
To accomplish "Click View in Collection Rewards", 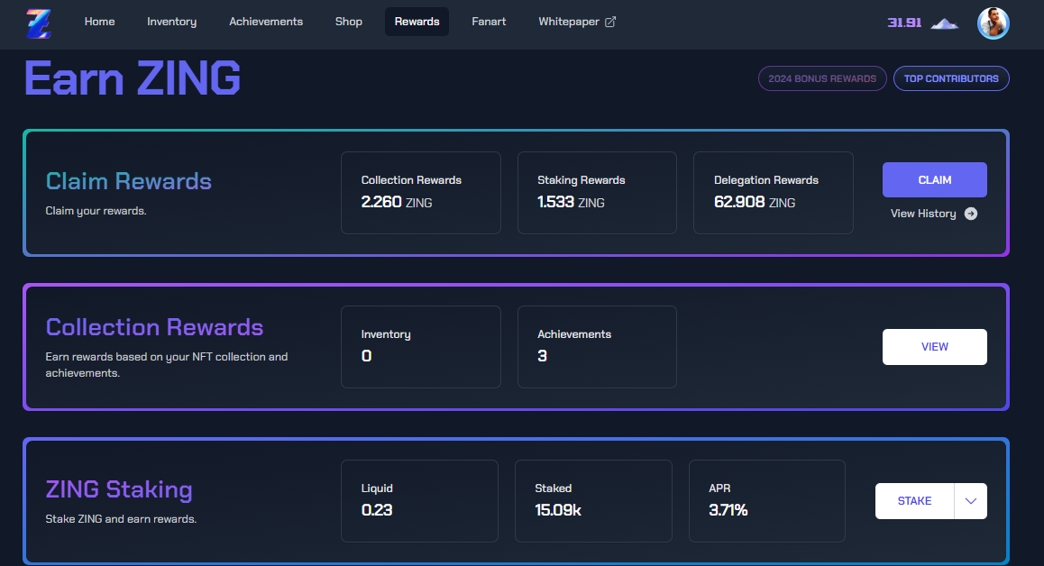I will click(x=935, y=347).
